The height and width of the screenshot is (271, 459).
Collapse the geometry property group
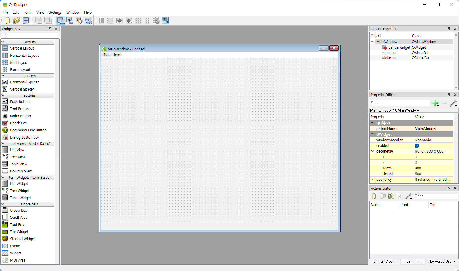[x=372, y=151]
